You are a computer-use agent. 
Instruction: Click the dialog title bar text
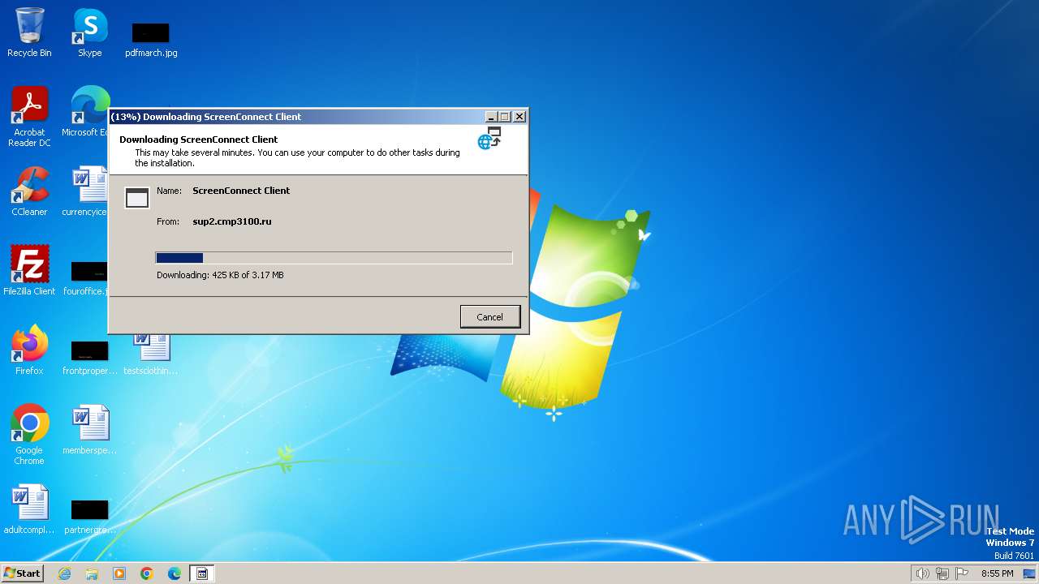coord(206,117)
